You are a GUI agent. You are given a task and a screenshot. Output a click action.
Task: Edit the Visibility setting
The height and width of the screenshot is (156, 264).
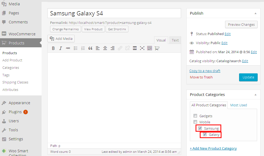coord(224,43)
